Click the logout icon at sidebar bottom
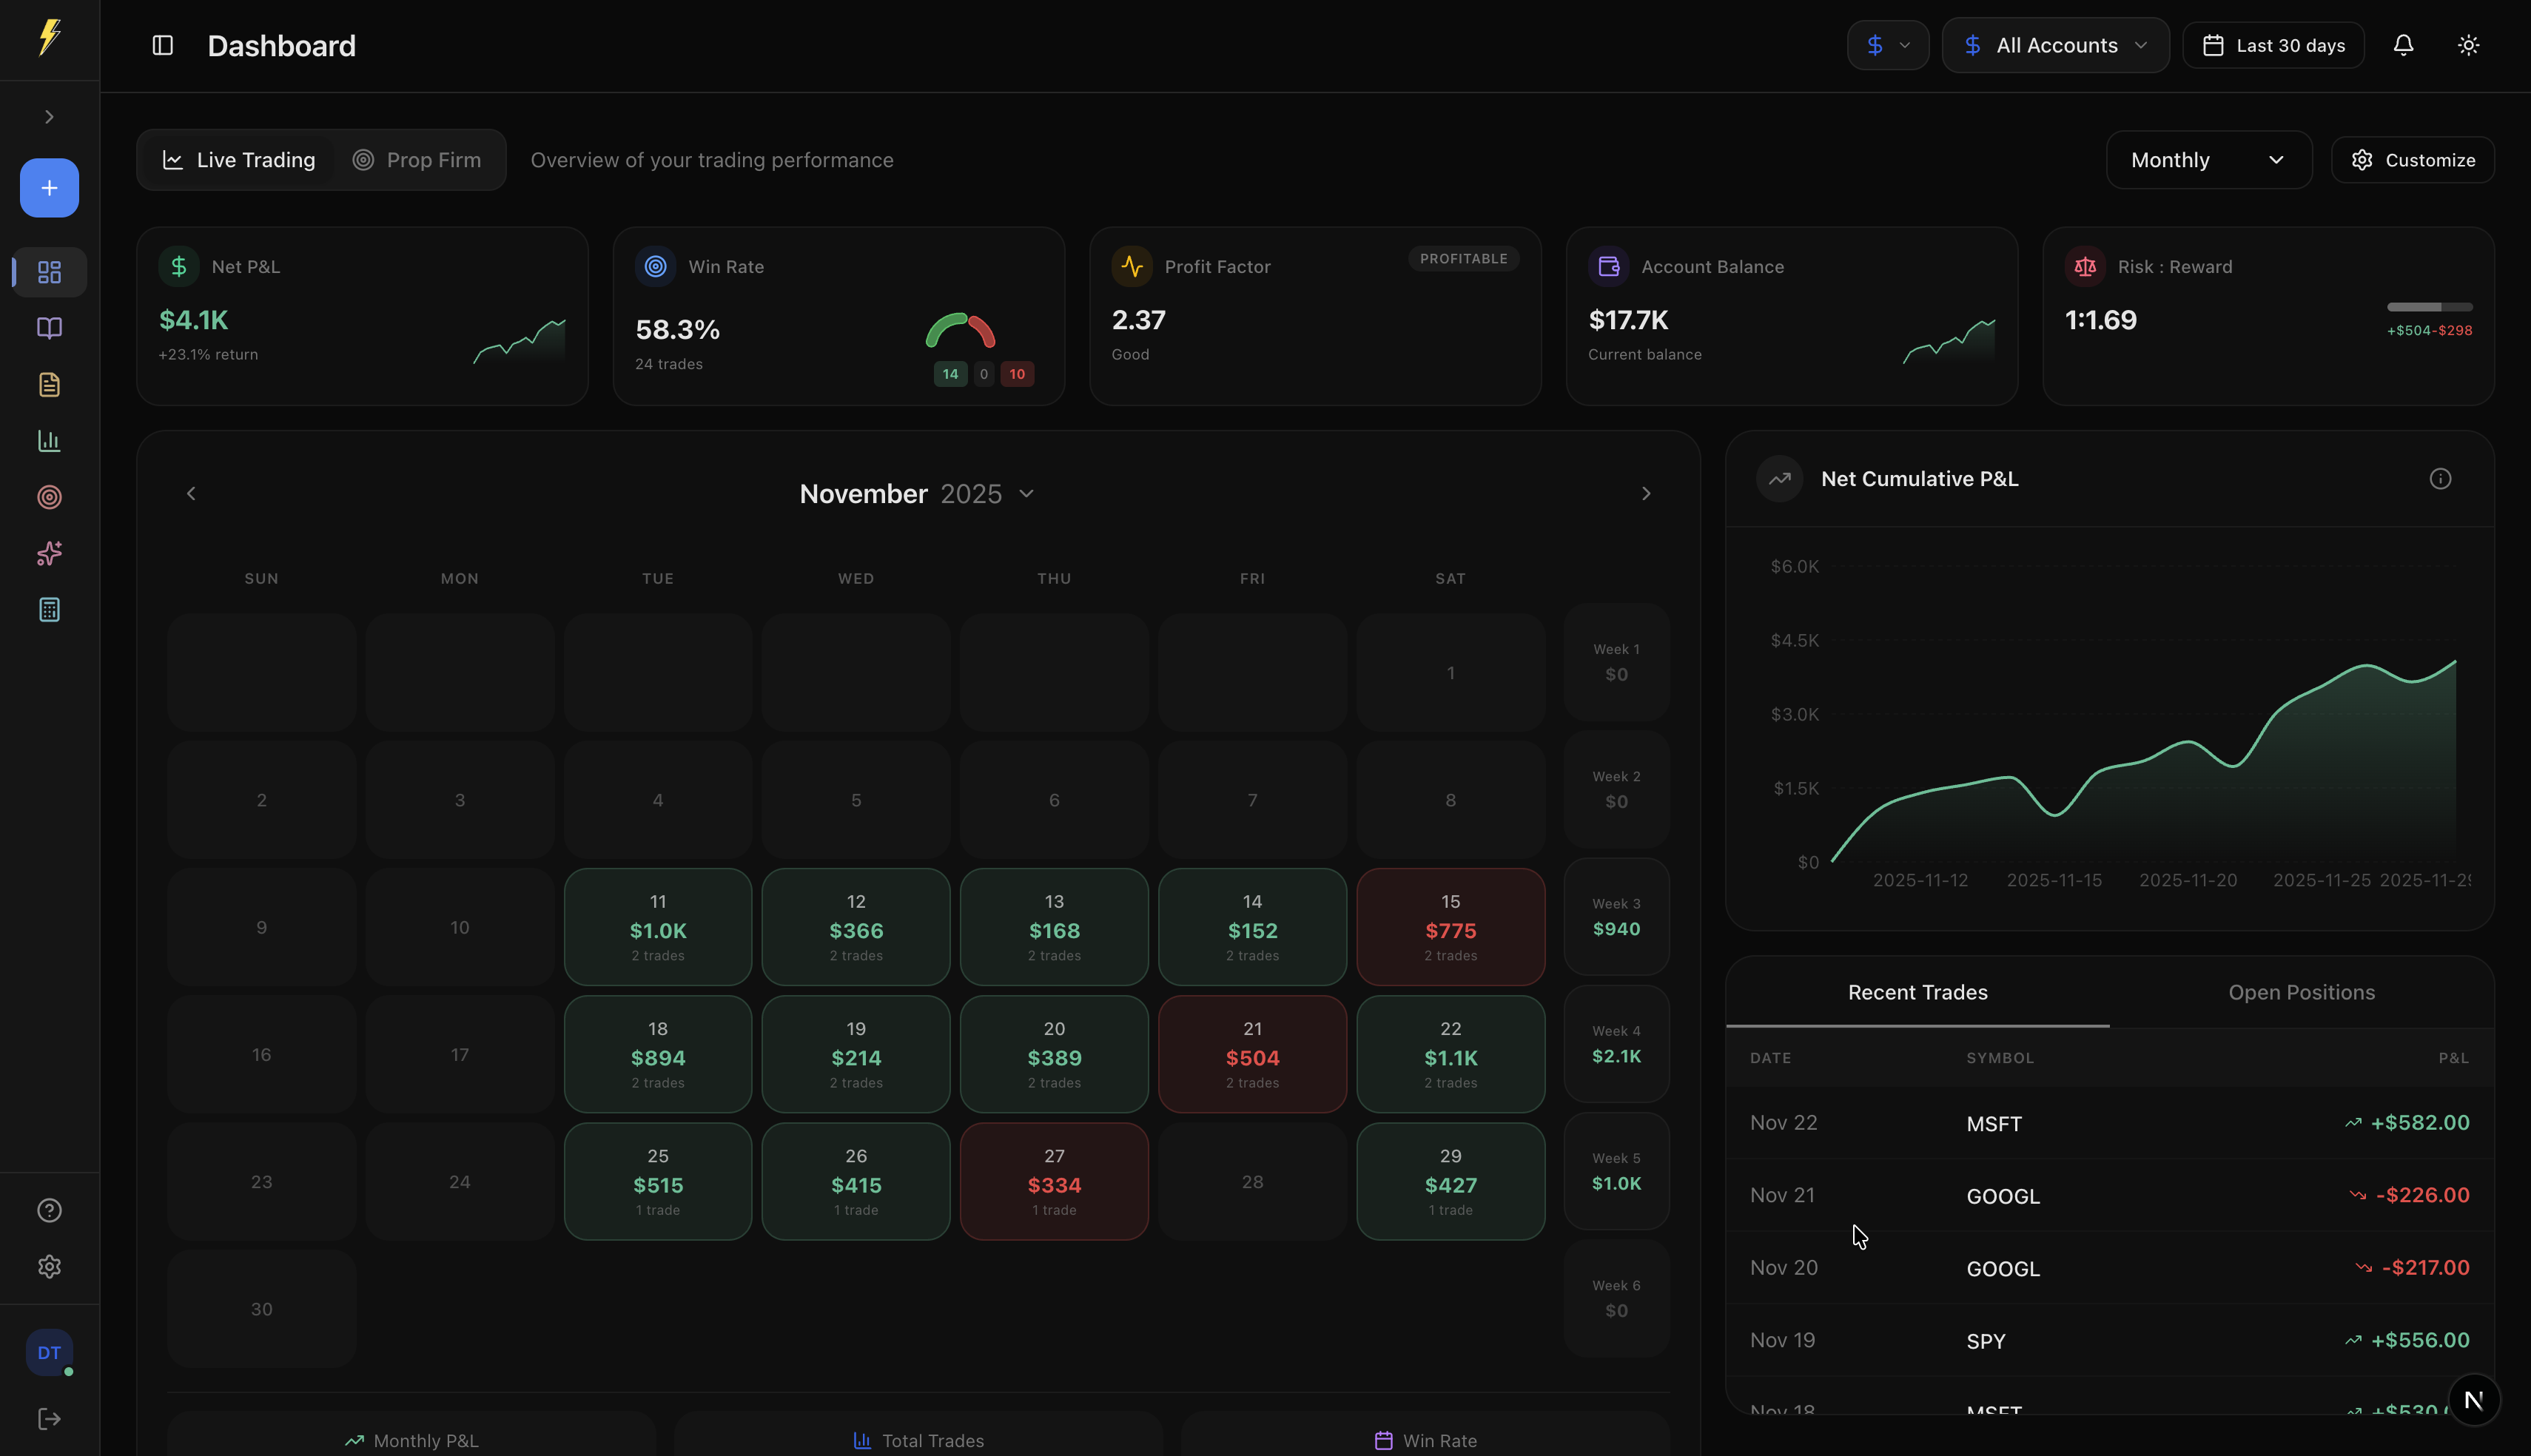The width and height of the screenshot is (2531, 1456). (x=49, y=1419)
